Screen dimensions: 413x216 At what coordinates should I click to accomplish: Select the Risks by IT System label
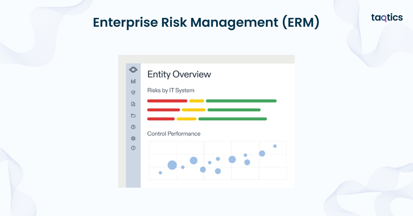point(171,90)
